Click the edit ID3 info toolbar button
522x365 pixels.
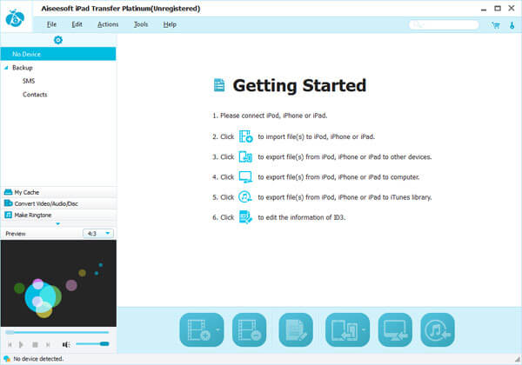click(296, 329)
